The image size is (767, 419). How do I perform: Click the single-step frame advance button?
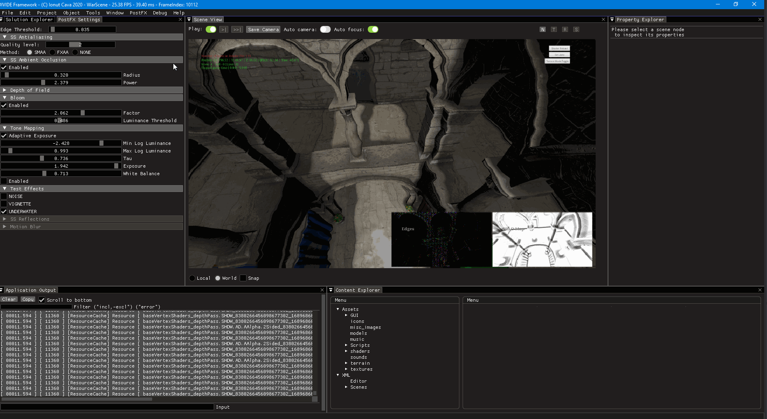224,30
